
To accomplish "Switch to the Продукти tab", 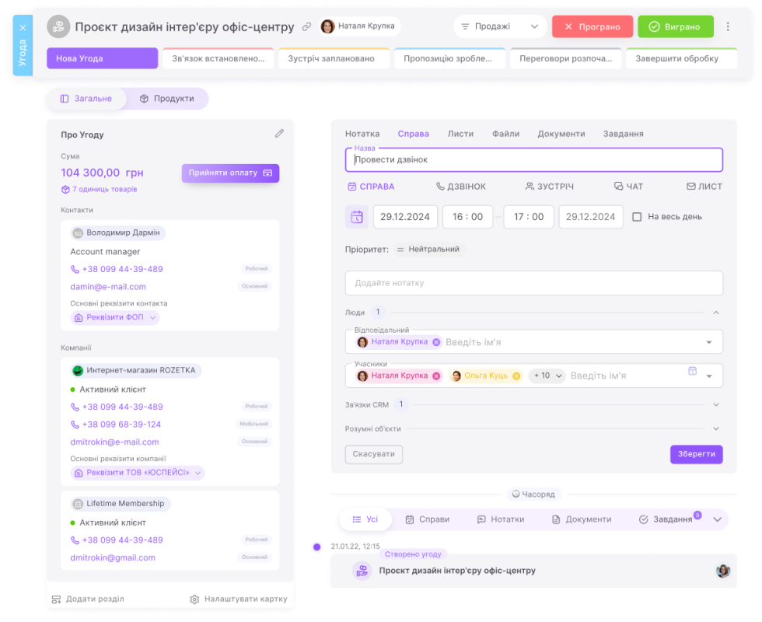I will 166,99.
